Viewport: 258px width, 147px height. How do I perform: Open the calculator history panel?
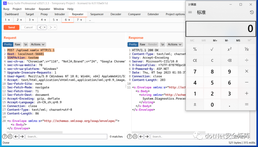tap(251, 12)
